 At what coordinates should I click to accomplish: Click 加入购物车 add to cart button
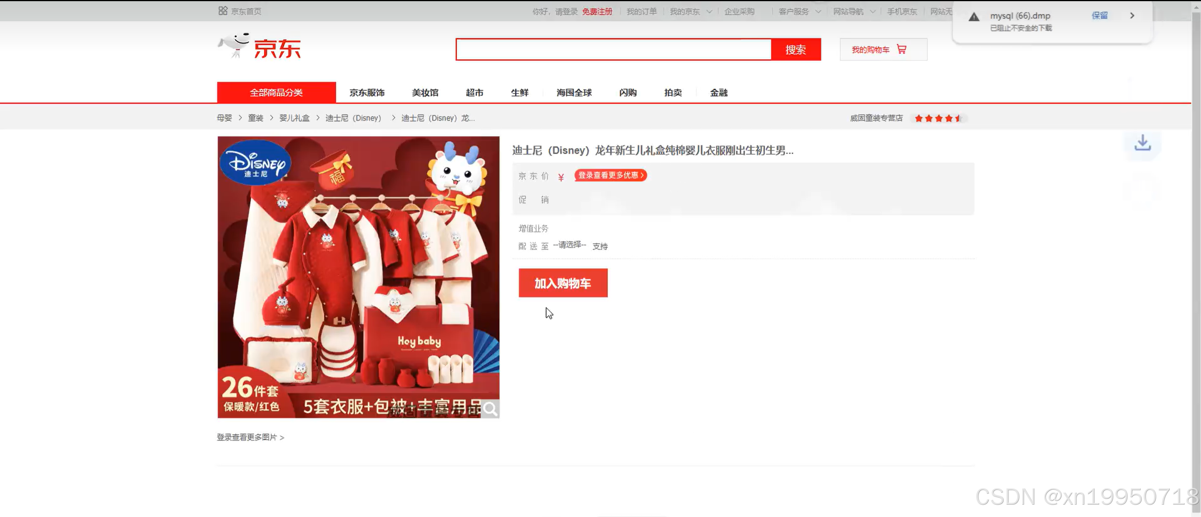click(x=563, y=283)
